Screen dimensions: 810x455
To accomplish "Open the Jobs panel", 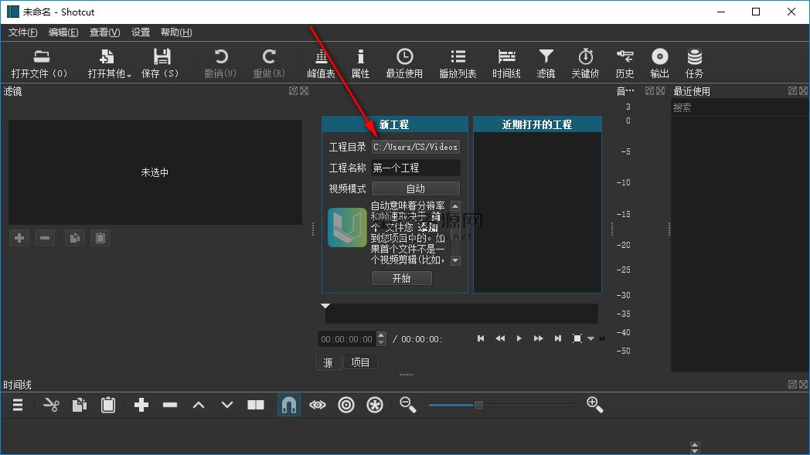I will (x=694, y=63).
